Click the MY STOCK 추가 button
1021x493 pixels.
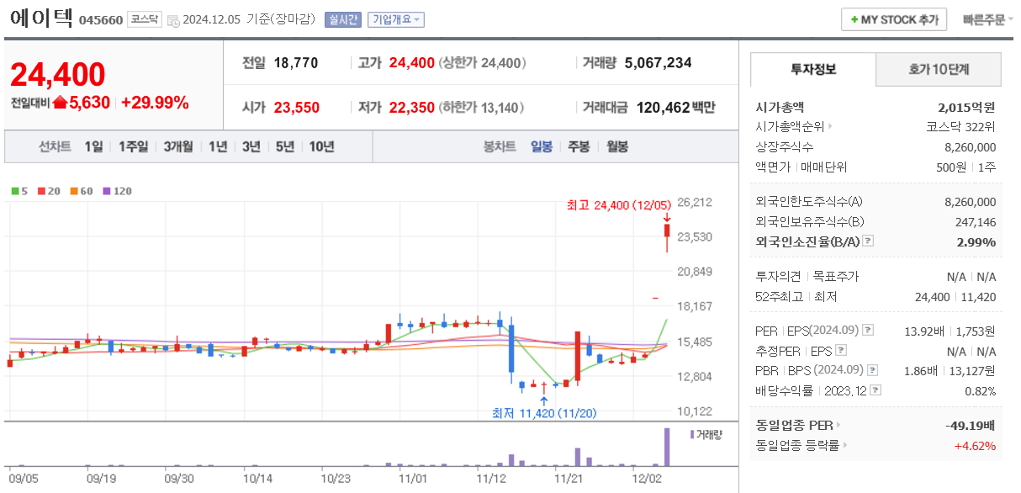pos(893,19)
